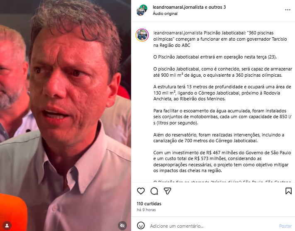Share the post with the paper plane icon
Image resolution: width=295 pixels, height=231 pixels.
(167, 191)
